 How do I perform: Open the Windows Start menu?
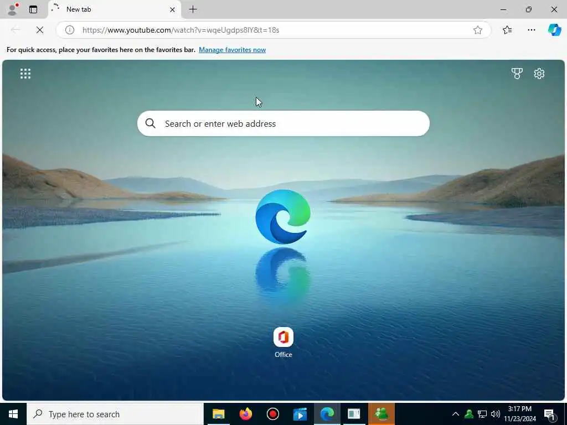pyautogui.click(x=13, y=414)
